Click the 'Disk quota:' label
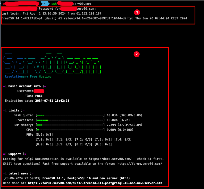Screen dimensions: 204x189 pos(23,115)
